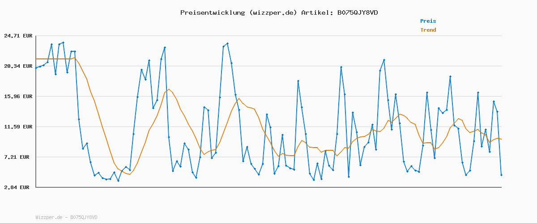Open the Wizzper.de footer watermark text
Viewport: 537px width, 223px height.
[x=66, y=217]
